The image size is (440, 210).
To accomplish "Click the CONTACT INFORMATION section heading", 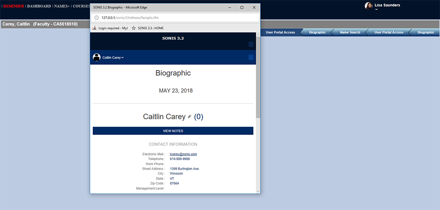I will coord(173,144).
